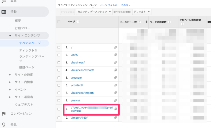The height and width of the screenshot is (128, 211).
Task: Open /business/import/ external link icon
Action: coord(115,93)
